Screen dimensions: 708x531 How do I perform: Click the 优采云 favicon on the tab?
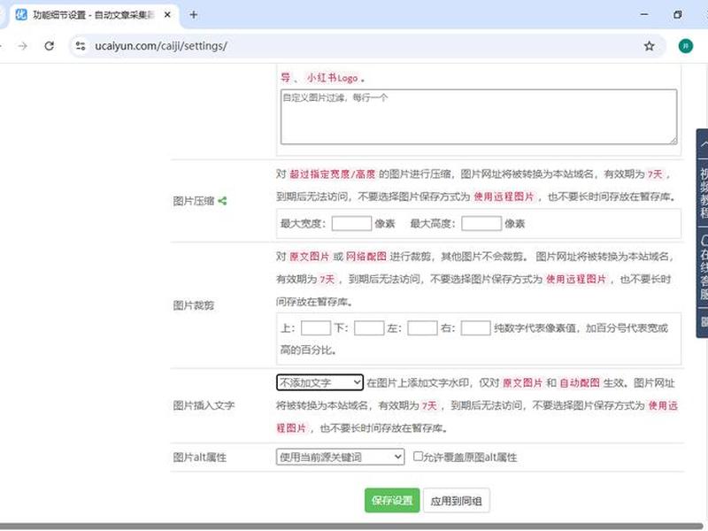(21, 15)
